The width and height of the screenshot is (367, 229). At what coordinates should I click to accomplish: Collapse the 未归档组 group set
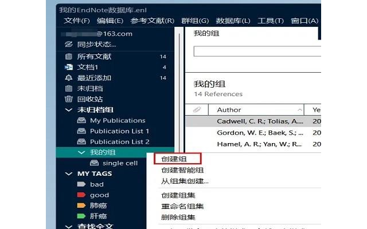pyautogui.click(x=69, y=110)
